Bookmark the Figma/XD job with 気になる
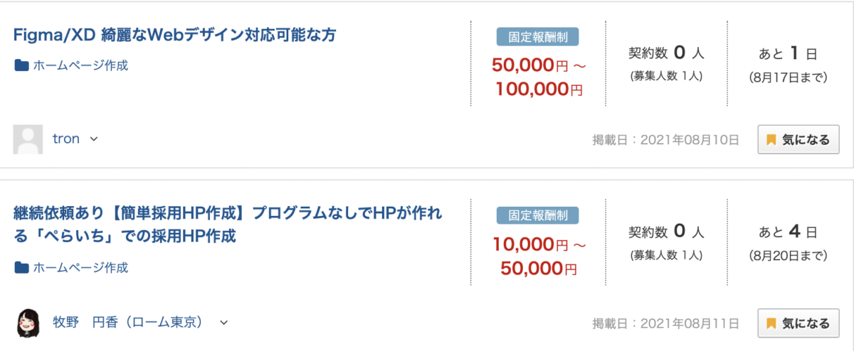854x351 pixels. pyautogui.click(x=798, y=140)
